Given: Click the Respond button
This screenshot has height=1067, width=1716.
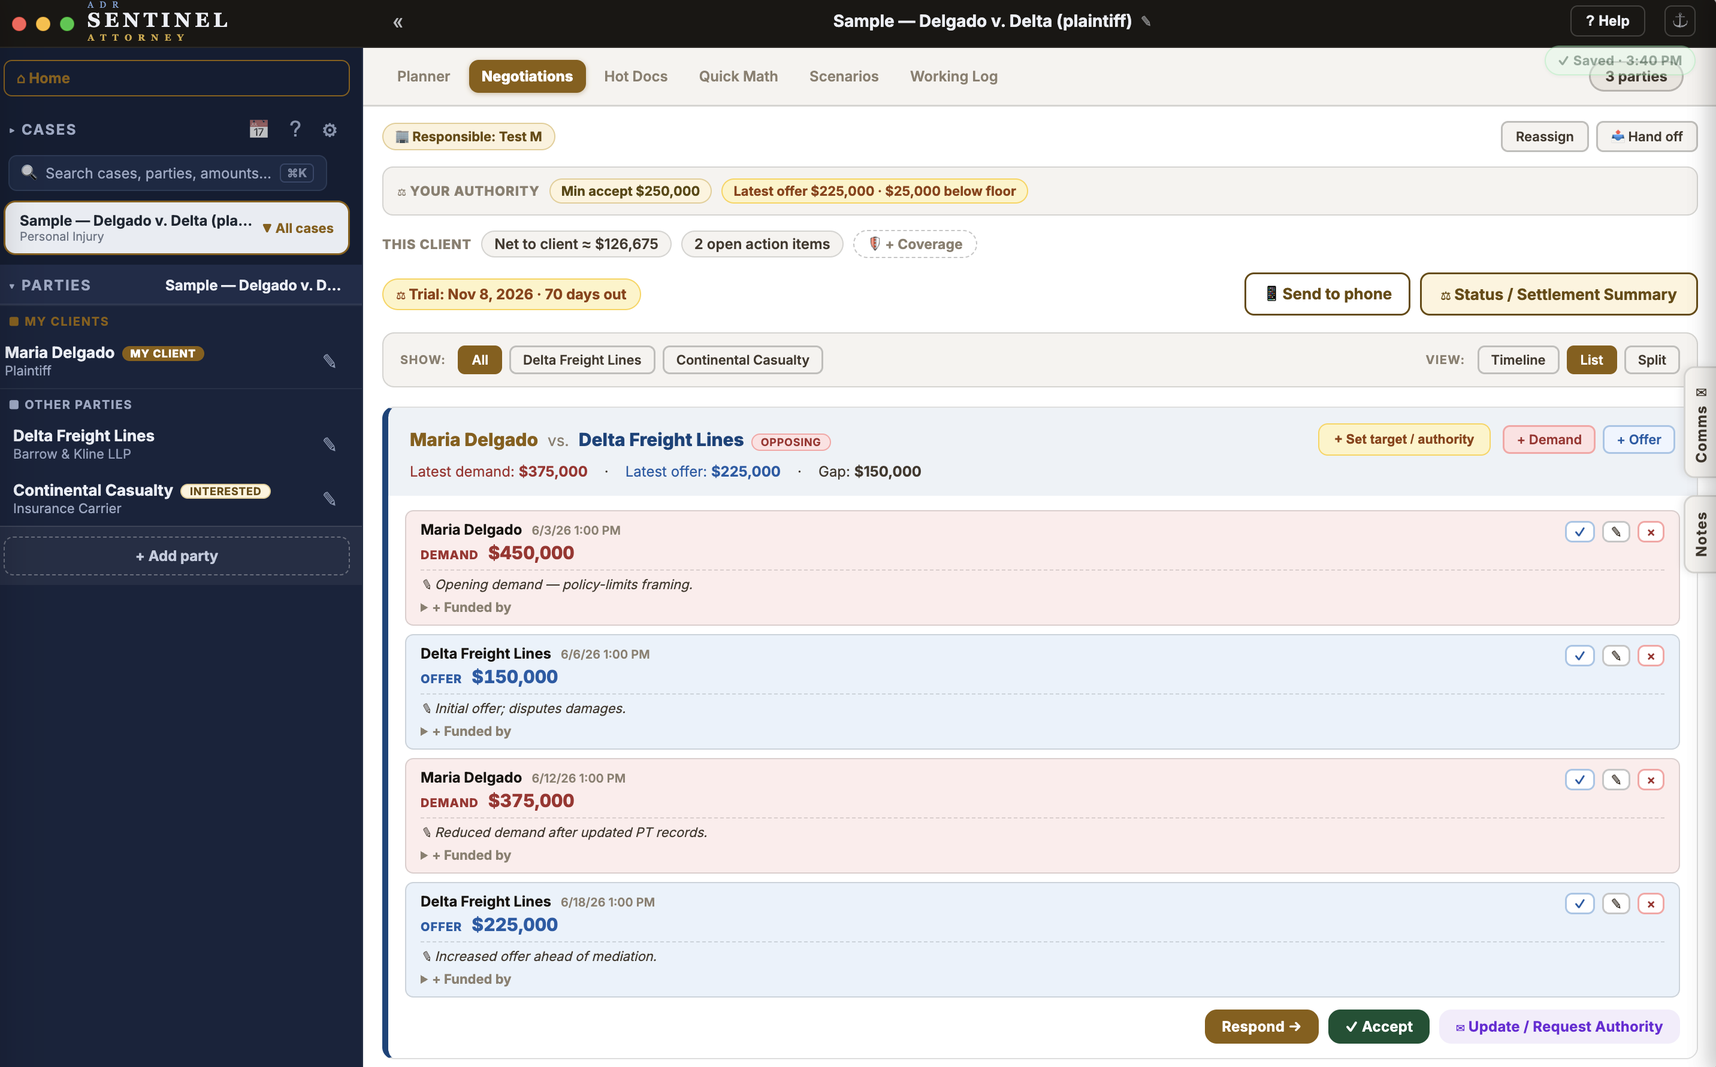Looking at the screenshot, I should pos(1261,1027).
